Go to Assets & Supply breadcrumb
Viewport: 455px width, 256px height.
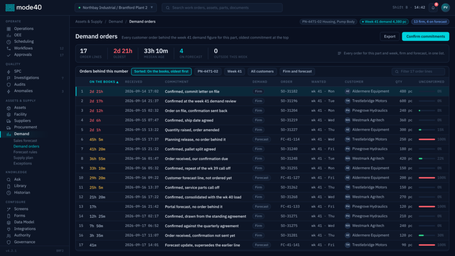[89, 21]
